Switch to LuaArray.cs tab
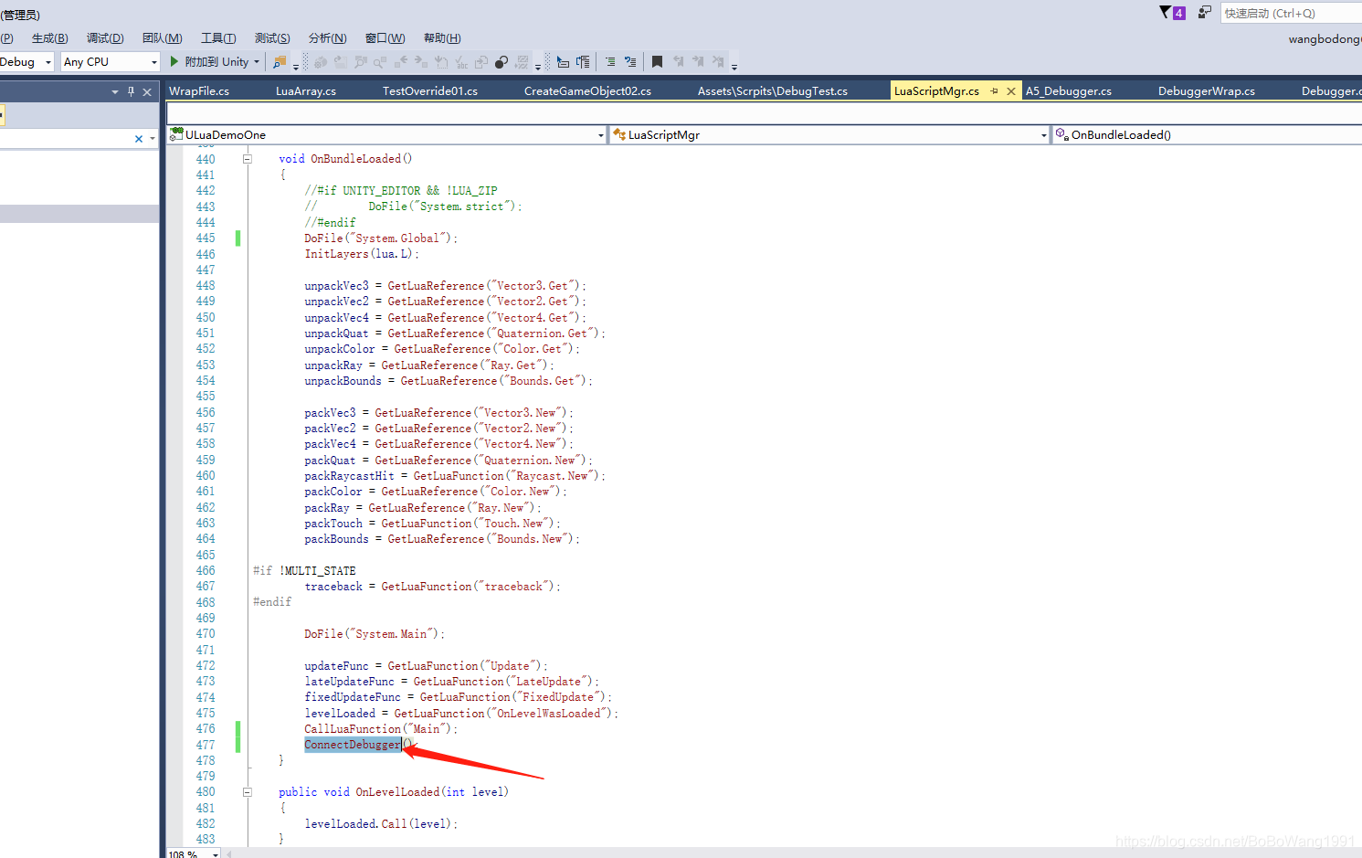Screen dimensions: 1362x858 (x=306, y=90)
